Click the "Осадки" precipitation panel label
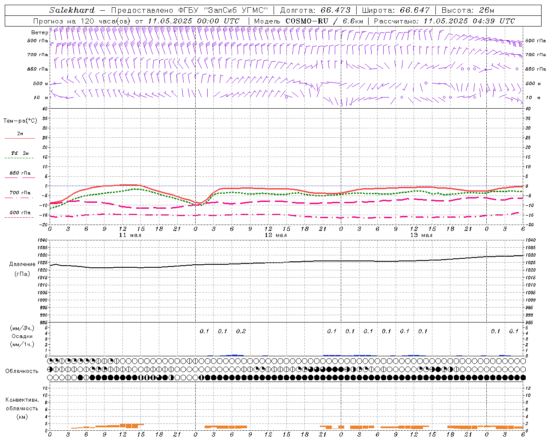Viewport: 548px width, 438px height. coord(22,336)
